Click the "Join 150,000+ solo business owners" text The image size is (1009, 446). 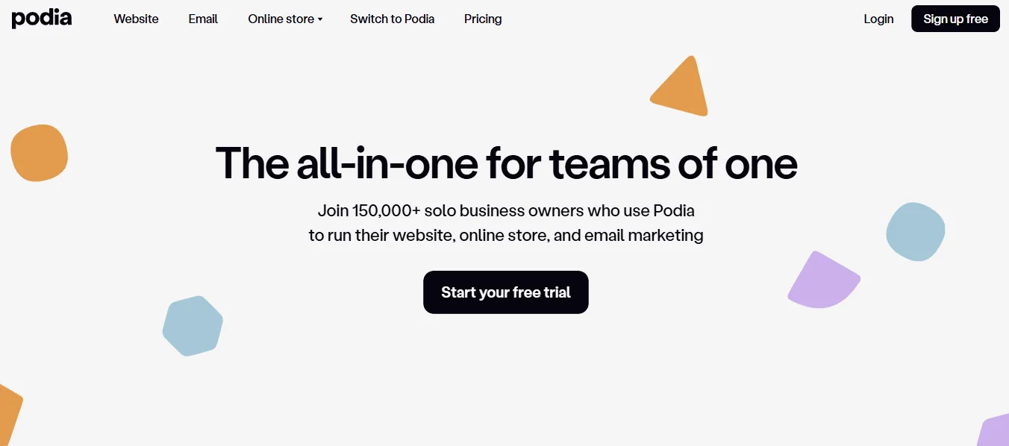click(x=506, y=210)
